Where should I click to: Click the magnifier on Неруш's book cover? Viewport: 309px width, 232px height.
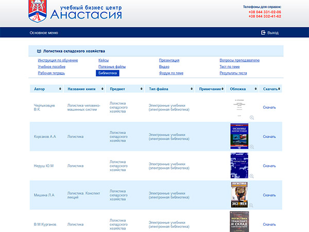[x=252, y=175]
